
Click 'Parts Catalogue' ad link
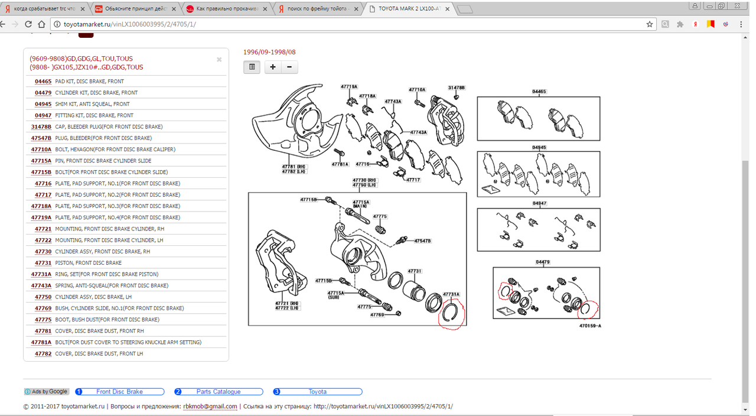(x=219, y=392)
